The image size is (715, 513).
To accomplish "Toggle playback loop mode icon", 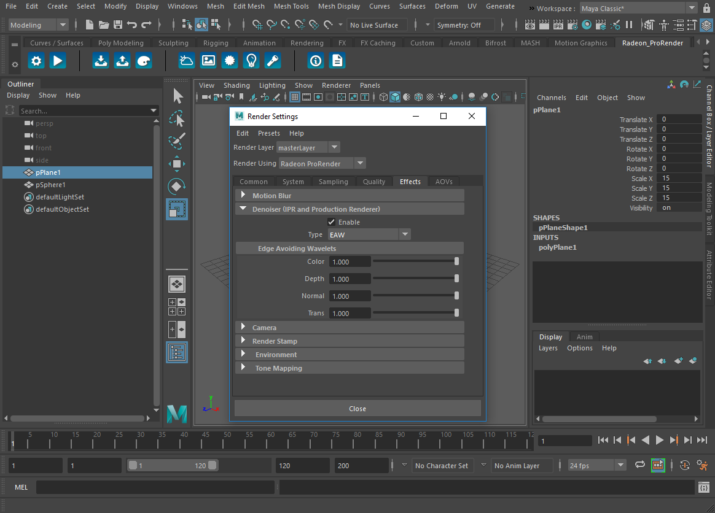I will click(640, 465).
